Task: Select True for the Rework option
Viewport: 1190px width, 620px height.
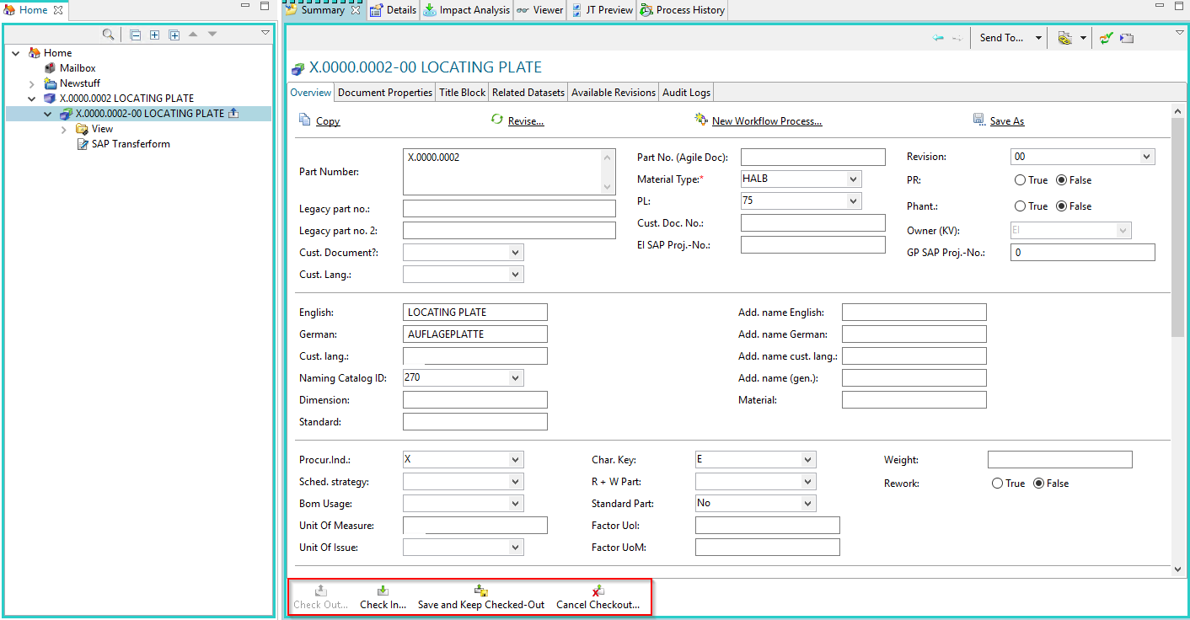Action: click(997, 484)
